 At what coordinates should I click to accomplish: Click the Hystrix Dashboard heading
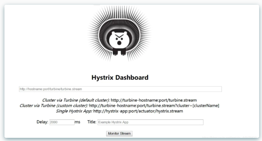pos(120,77)
